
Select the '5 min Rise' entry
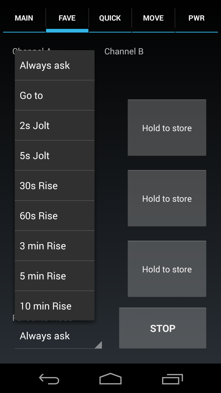pyautogui.click(x=55, y=276)
